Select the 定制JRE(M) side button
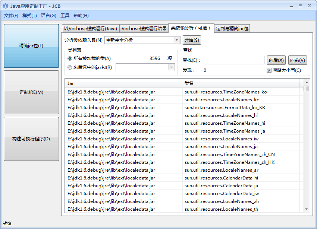 tap(31, 92)
